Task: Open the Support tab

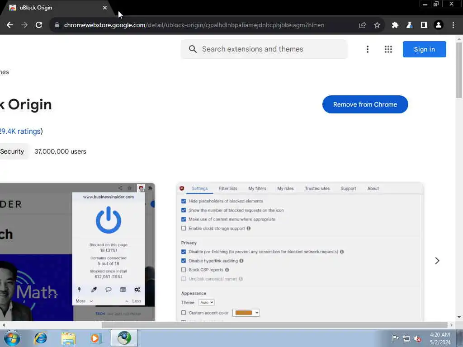Action: click(349, 188)
